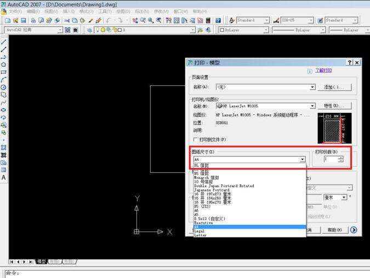
Task: Open the ByLayer color dropdown
Action: (x=266, y=30)
